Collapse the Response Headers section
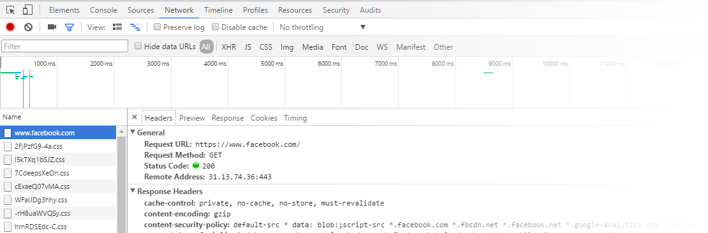The image size is (708, 233). [133, 191]
